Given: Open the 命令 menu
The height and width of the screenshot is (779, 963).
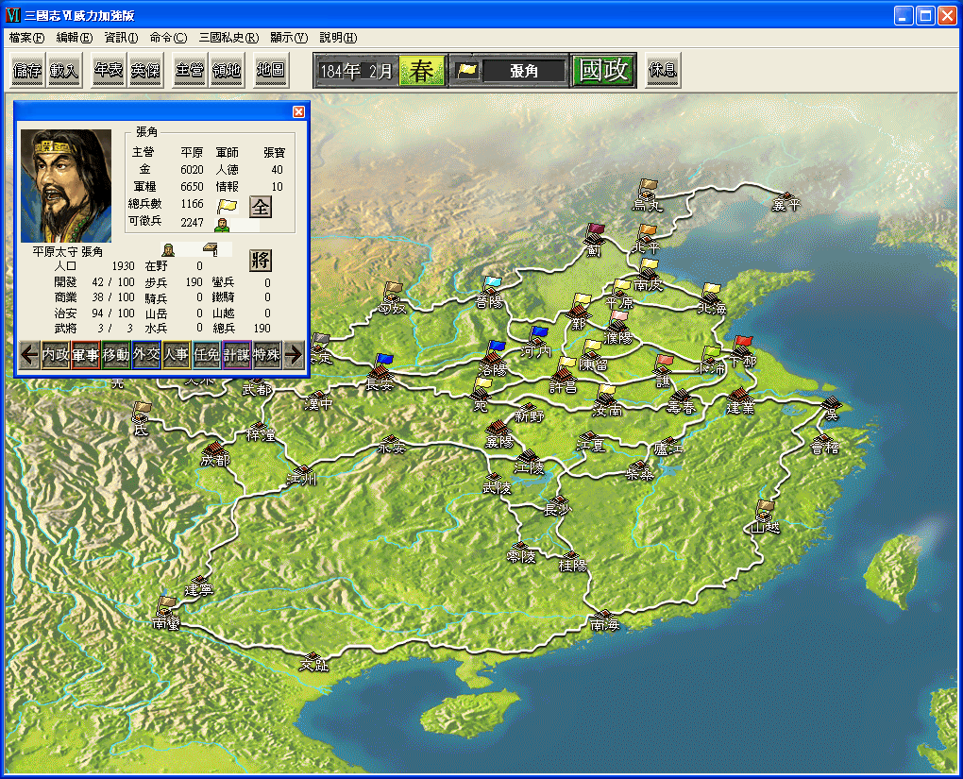Looking at the screenshot, I should point(168,38).
